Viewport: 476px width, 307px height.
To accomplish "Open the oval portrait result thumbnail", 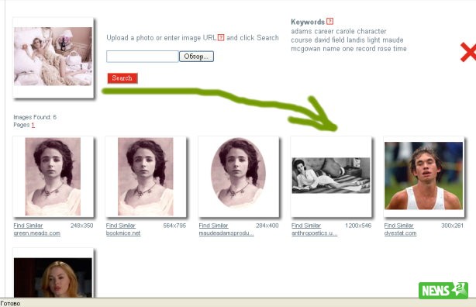I will click(238, 173).
